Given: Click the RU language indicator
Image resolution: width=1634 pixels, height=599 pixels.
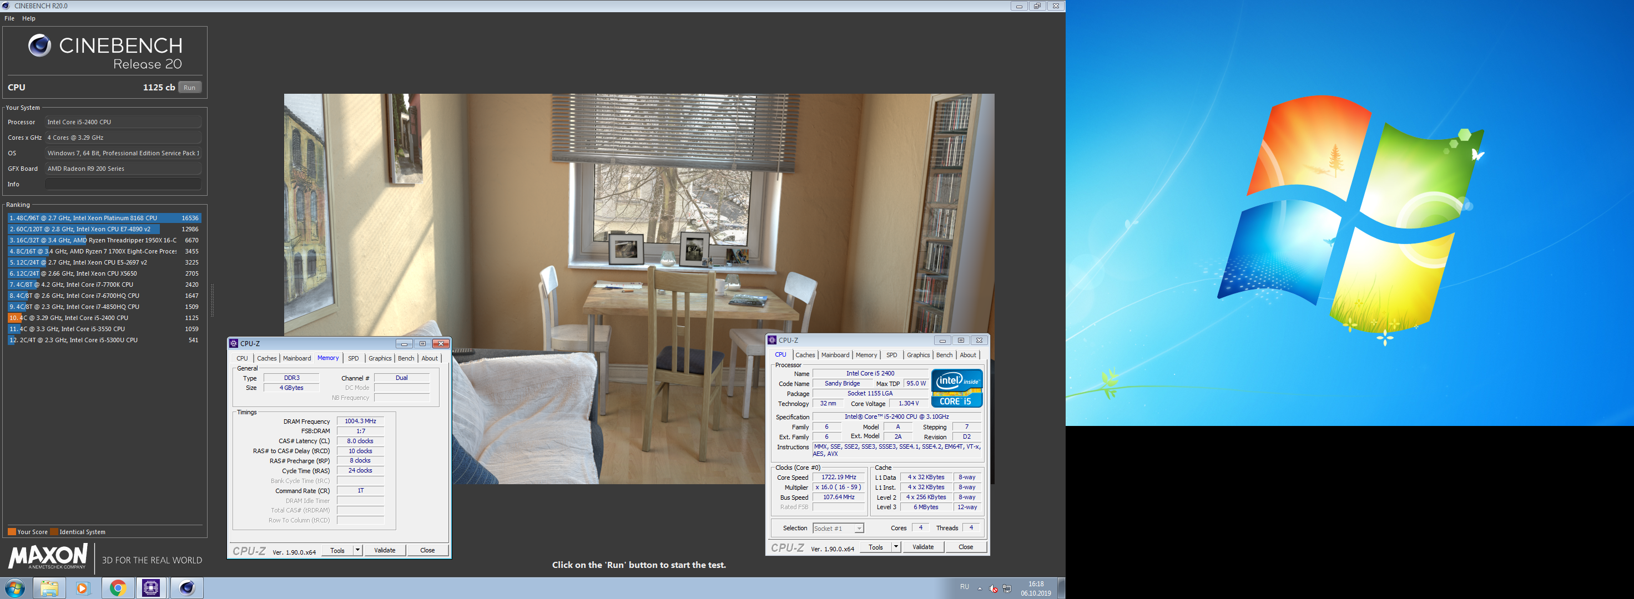Looking at the screenshot, I should (x=964, y=587).
